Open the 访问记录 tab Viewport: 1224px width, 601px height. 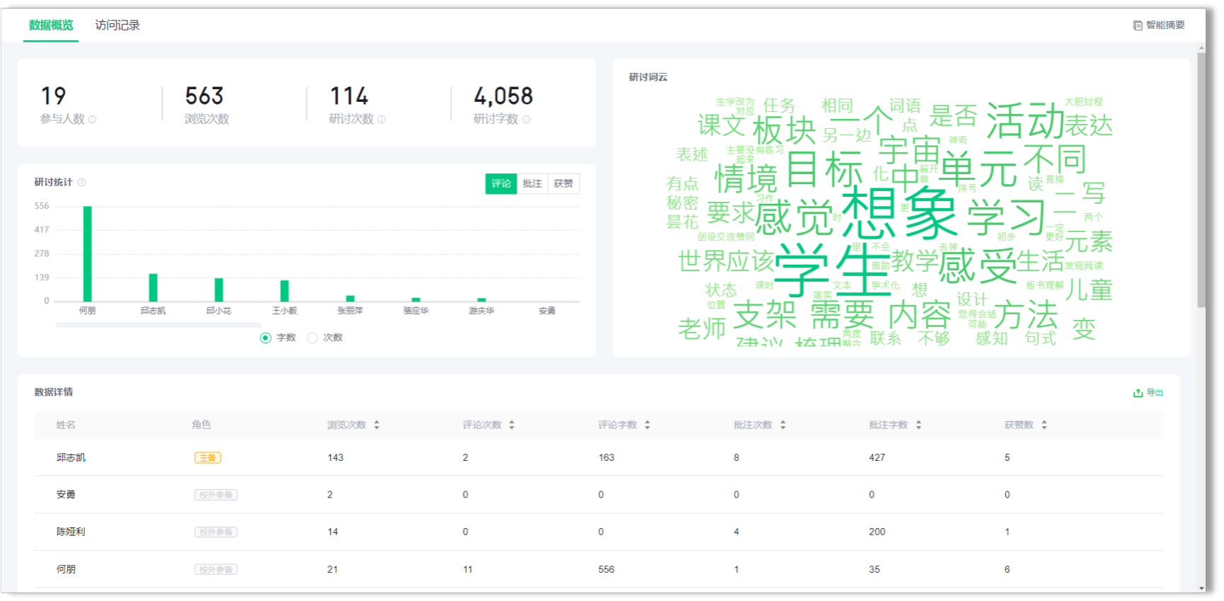pos(117,25)
